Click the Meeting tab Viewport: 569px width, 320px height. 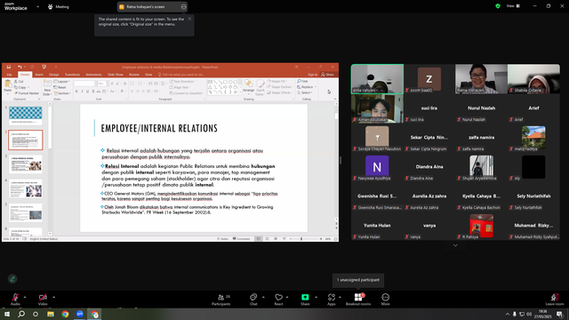[59, 6]
